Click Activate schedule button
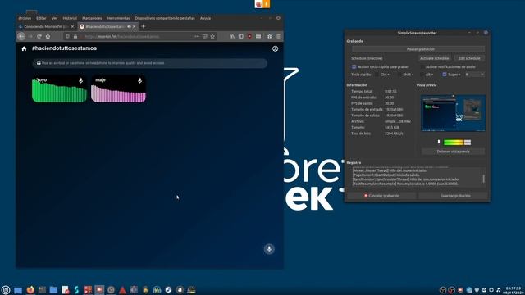The image size is (525, 295). click(435, 58)
